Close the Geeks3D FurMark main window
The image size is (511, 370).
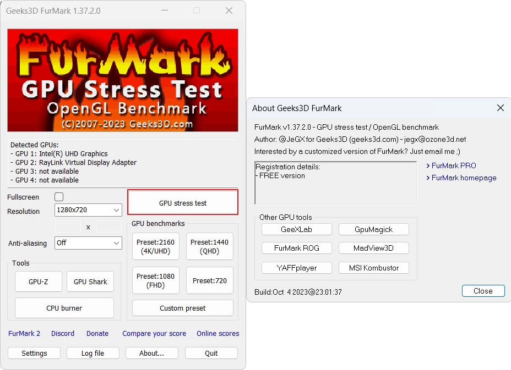click(x=229, y=10)
